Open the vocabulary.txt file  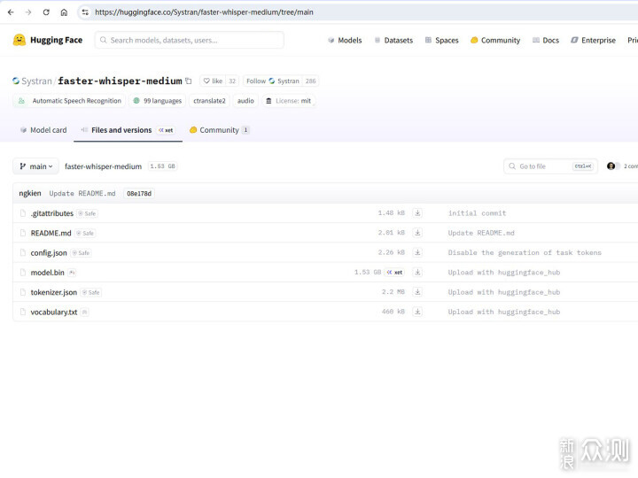(54, 312)
